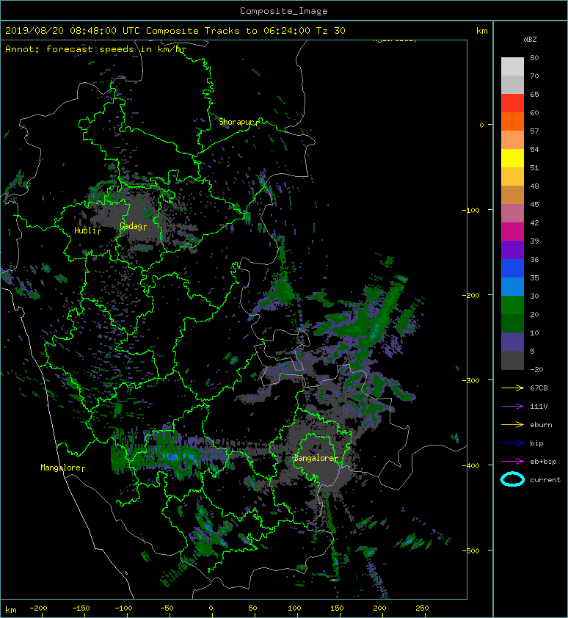Click the Hubli city label
This screenshot has width=568, height=618.
coord(87,230)
